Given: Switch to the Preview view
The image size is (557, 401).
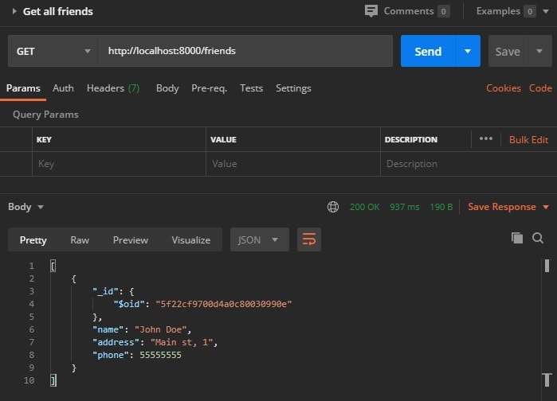Looking at the screenshot, I should [x=131, y=240].
